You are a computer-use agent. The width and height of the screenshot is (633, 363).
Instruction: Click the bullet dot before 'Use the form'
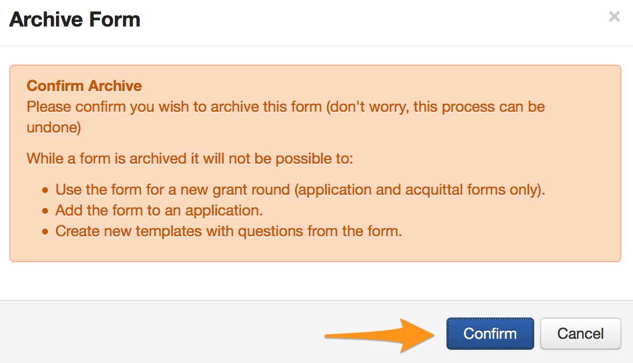46,191
